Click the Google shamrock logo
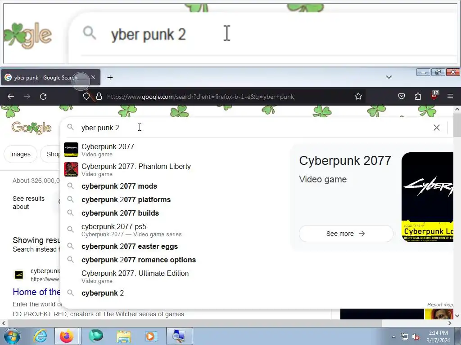461x345 pixels. 32,128
